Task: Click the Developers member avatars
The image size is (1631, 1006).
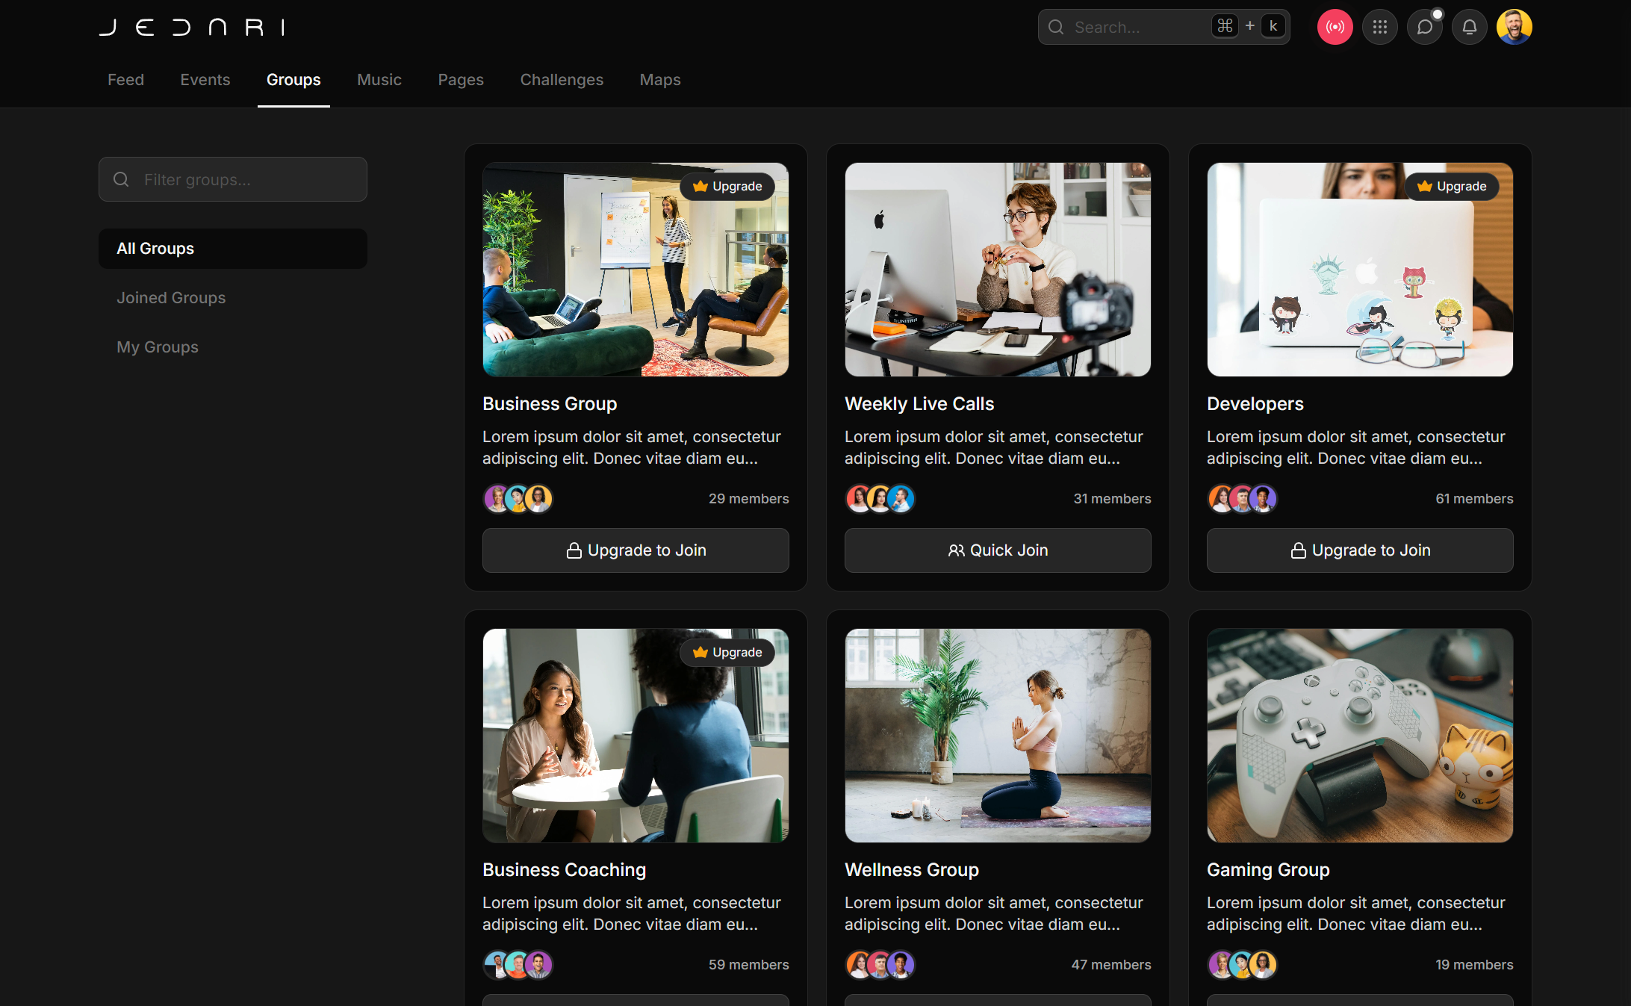Action: (1242, 498)
